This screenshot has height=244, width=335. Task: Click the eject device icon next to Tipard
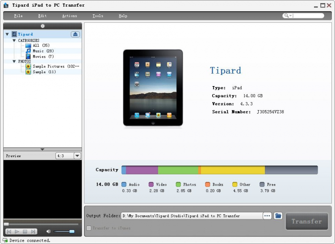75,34
